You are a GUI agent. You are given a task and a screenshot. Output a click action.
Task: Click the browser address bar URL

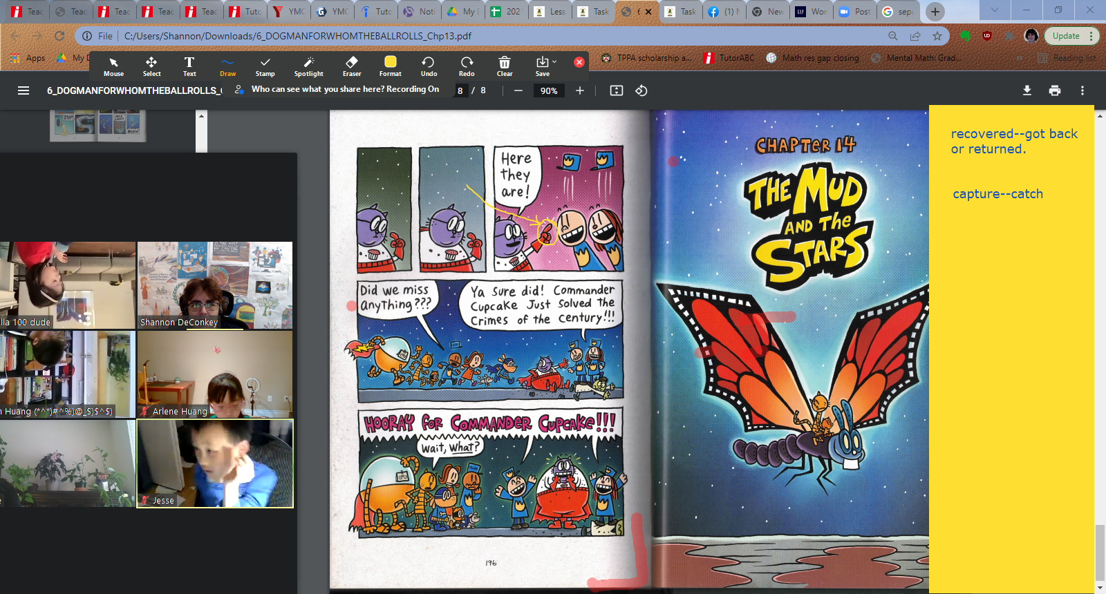point(297,36)
